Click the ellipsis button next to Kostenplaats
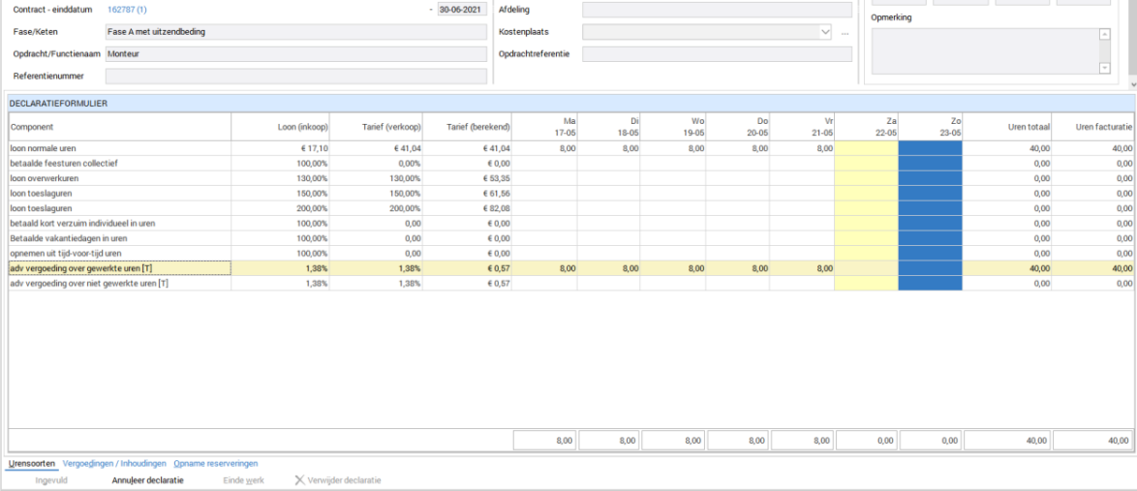The image size is (1137, 491). pos(845,32)
